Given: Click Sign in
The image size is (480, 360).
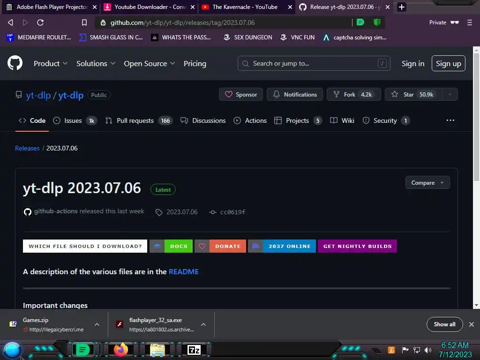Looking at the screenshot, I should (412, 63).
